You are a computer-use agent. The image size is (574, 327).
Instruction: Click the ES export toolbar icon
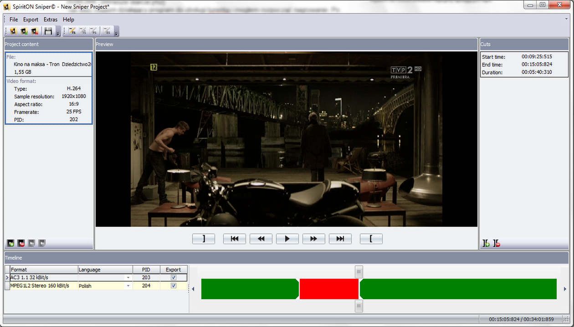pos(107,31)
